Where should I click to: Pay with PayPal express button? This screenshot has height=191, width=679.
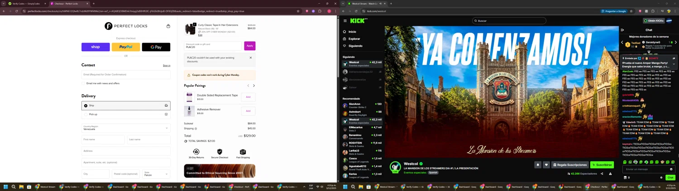[126, 47]
